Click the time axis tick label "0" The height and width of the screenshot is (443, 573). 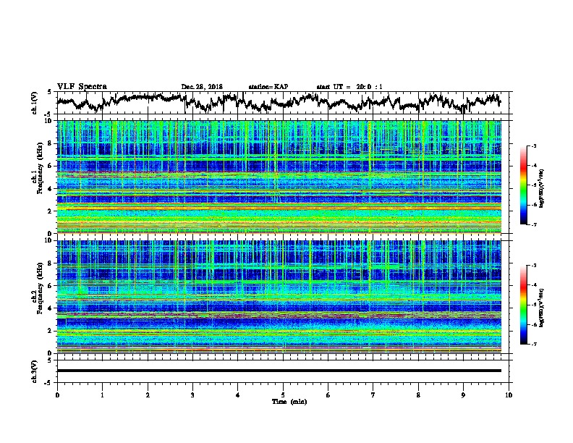(x=57, y=395)
